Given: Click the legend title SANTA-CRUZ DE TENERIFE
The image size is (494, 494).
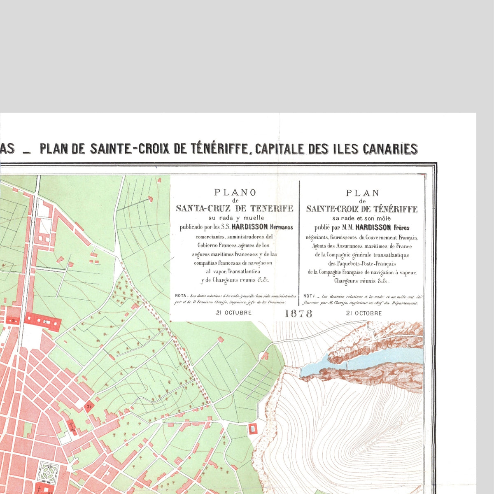Looking at the screenshot, I should (235, 208).
